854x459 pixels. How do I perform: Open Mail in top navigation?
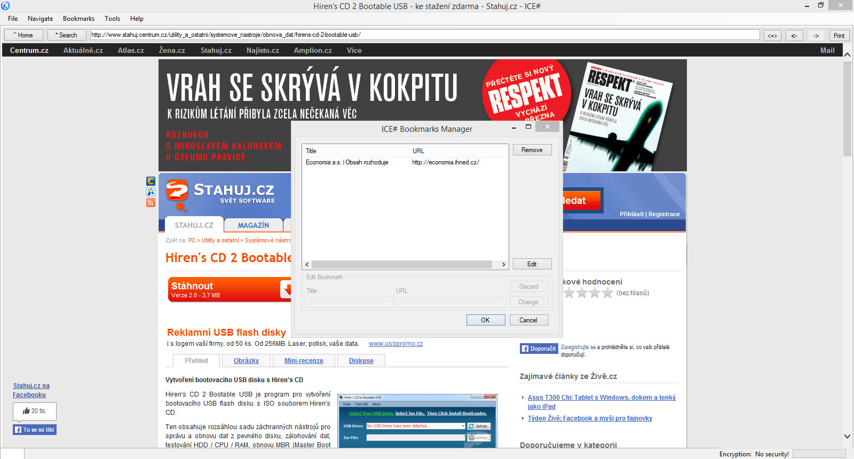pos(827,51)
